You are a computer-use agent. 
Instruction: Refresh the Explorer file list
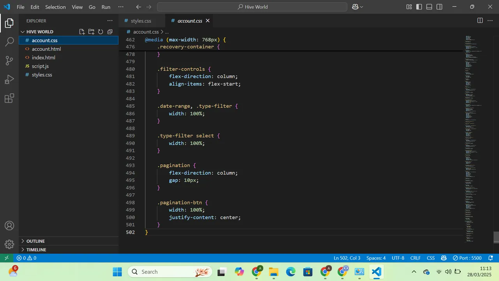tap(101, 32)
